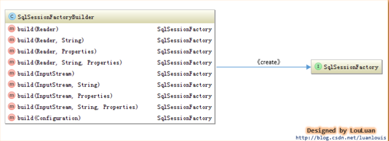
Task: Click method icon for build(Configuration)
Action: tap(12, 118)
